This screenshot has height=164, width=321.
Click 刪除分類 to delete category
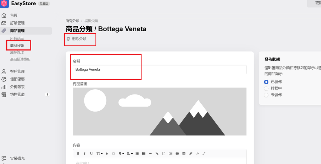79,39
